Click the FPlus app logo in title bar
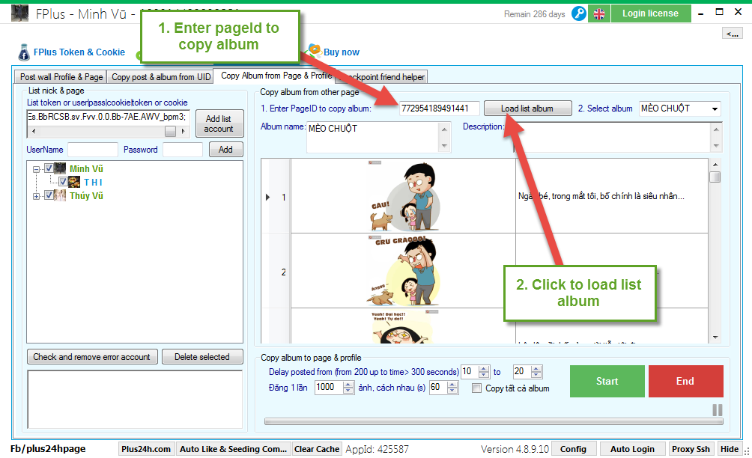The height and width of the screenshot is (458, 752). coord(19,13)
